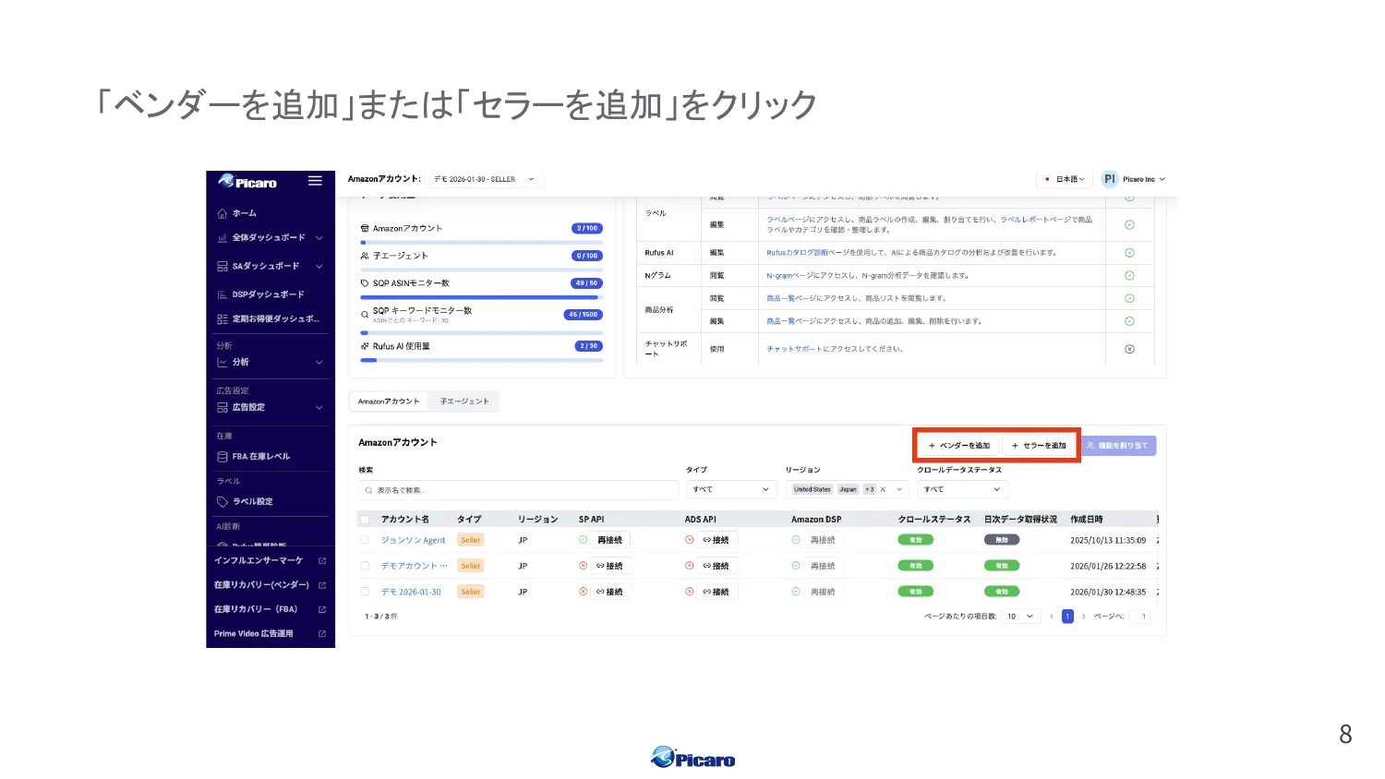Click ADS API 接続 button for デモ 2026-01-30

coord(717,592)
